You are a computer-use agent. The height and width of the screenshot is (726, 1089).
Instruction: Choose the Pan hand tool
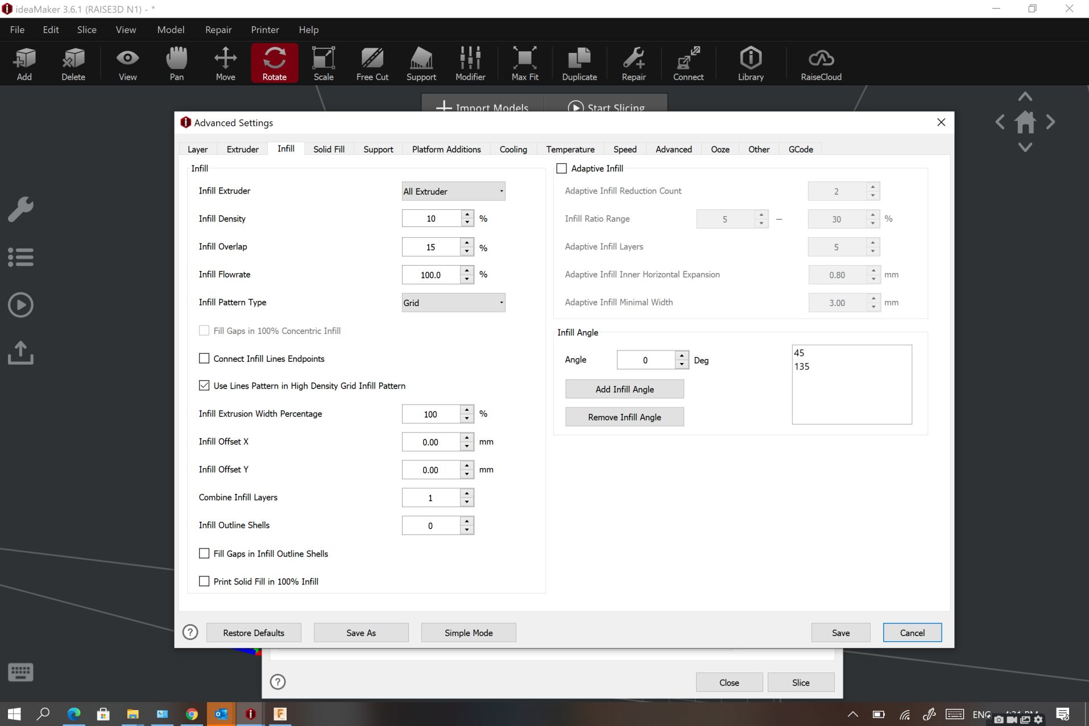pyautogui.click(x=177, y=63)
